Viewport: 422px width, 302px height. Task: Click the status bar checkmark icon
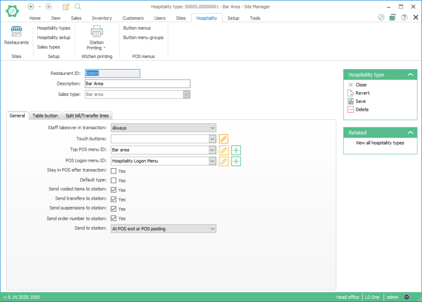[x=407, y=297]
